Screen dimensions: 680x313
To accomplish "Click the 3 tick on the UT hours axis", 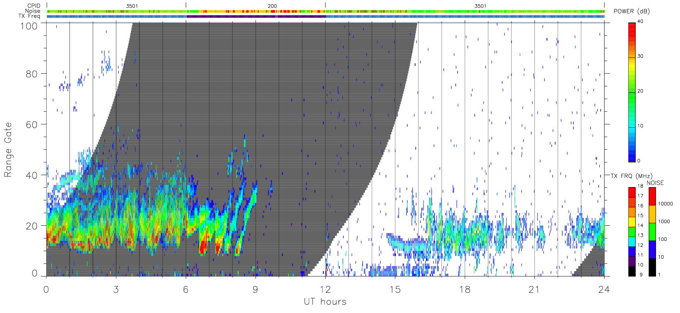I will point(116,290).
